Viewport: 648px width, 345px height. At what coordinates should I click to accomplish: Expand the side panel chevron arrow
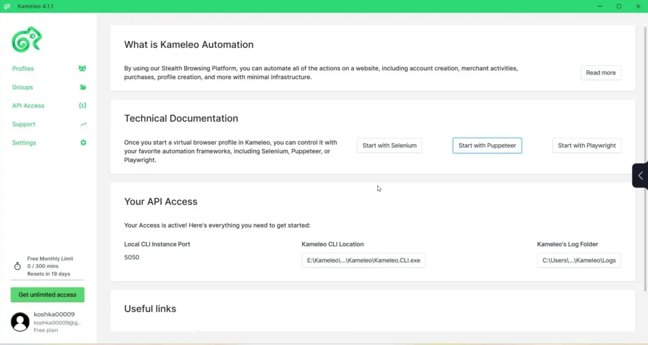click(x=640, y=176)
